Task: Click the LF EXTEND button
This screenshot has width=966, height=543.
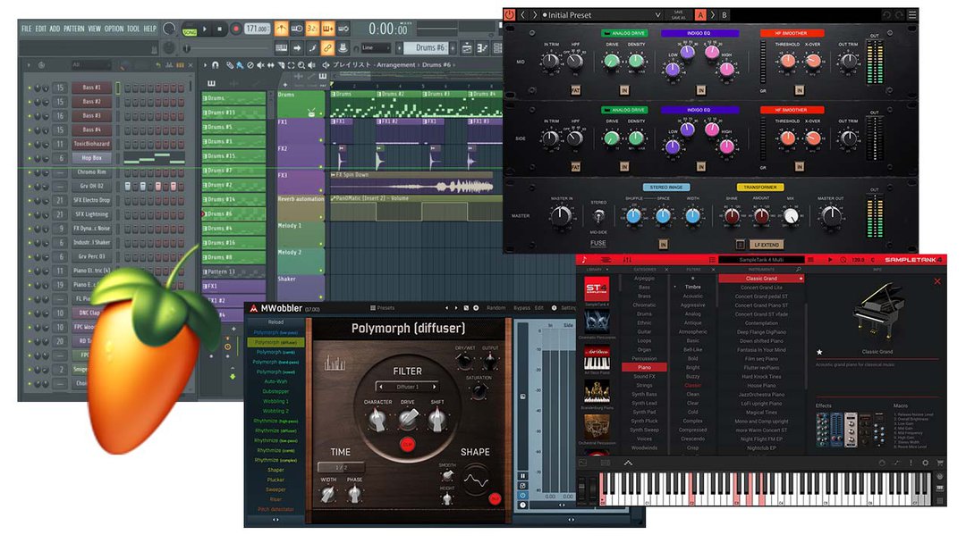Action: pyautogui.click(x=767, y=244)
